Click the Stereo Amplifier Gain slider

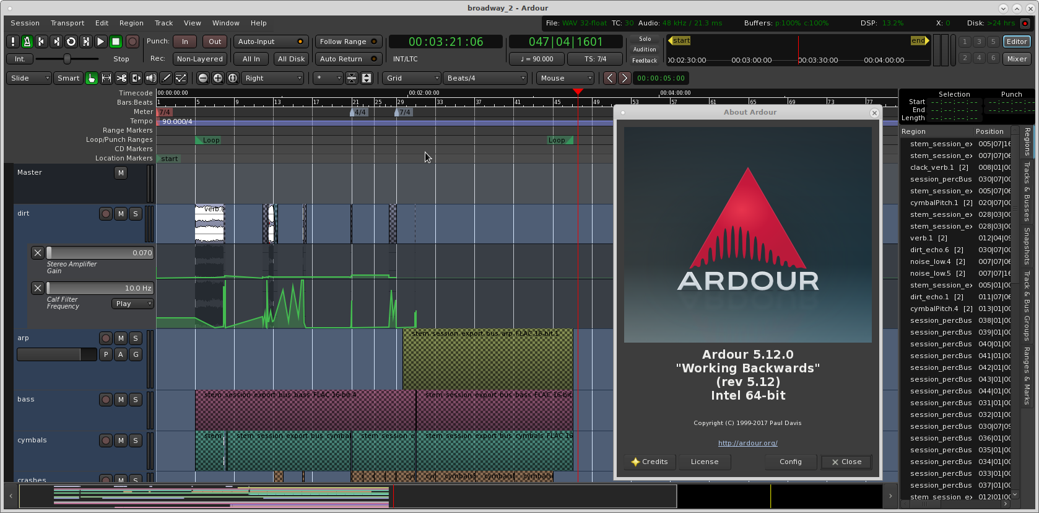(100, 253)
